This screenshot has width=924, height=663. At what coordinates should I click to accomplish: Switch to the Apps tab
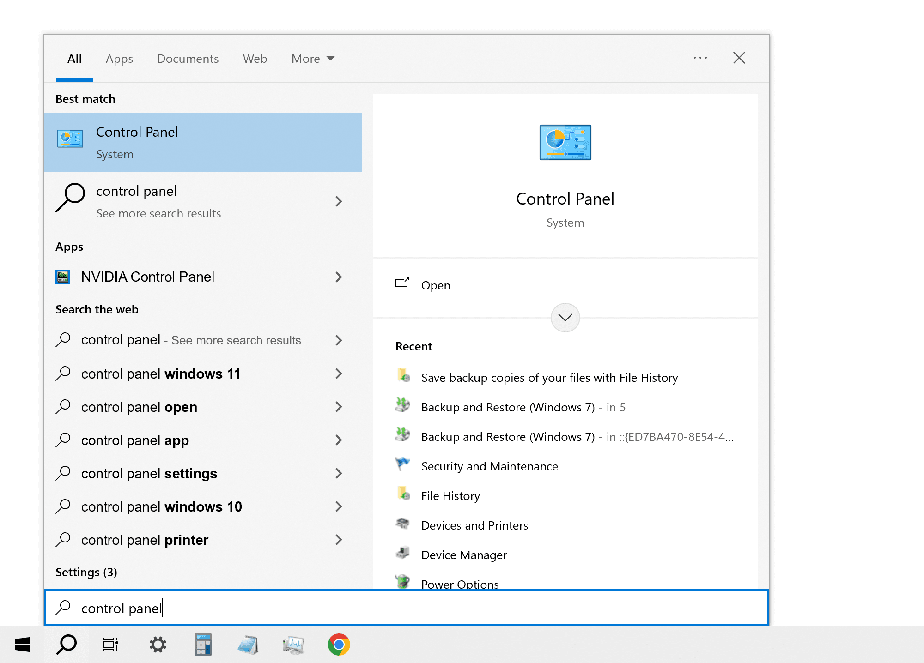(119, 59)
